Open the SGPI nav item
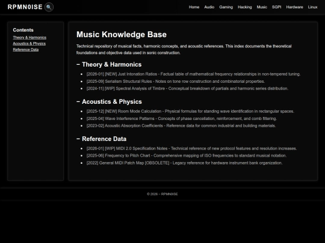Image resolution: width=325 pixels, height=243 pixels. [x=276, y=7]
